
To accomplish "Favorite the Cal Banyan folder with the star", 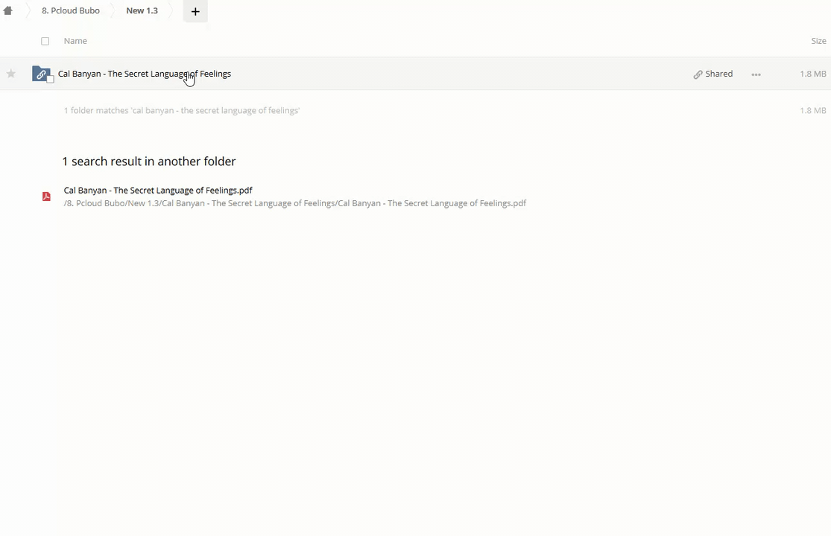I will click(x=11, y=74).
